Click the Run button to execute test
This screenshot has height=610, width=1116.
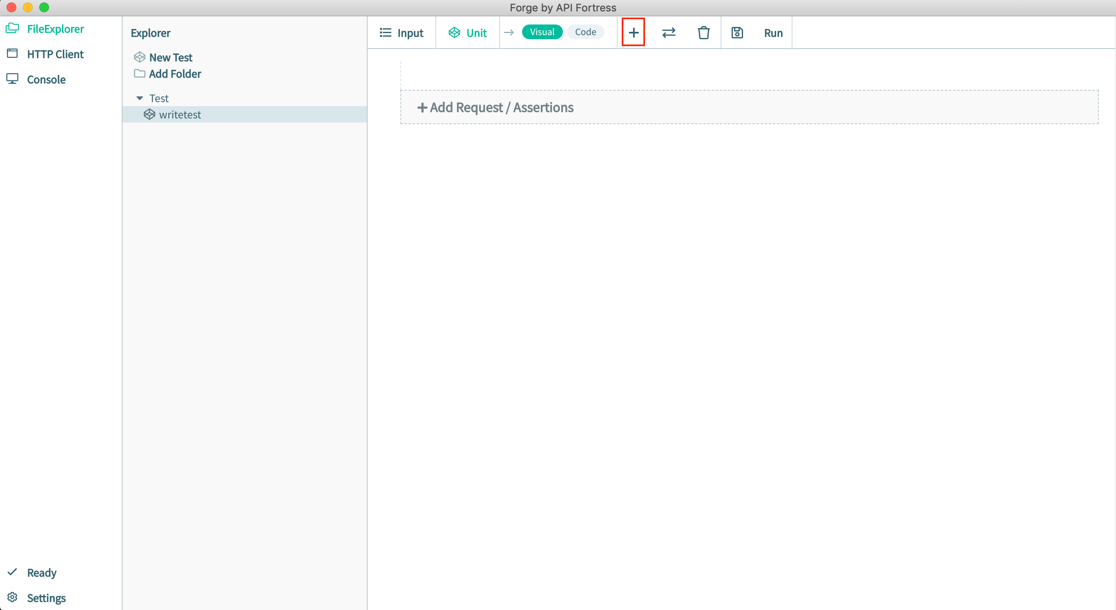(x=773, y=32)
